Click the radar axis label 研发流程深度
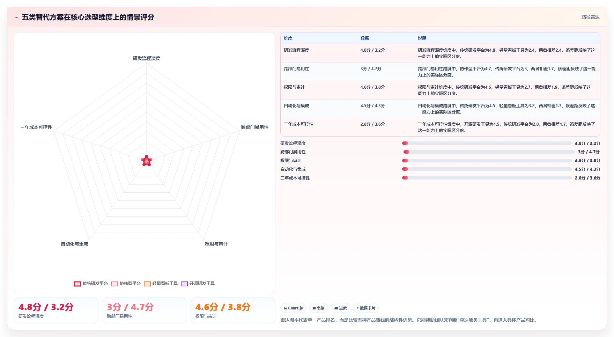This screenshot has width=614, height=337. (x=147, y=58)
